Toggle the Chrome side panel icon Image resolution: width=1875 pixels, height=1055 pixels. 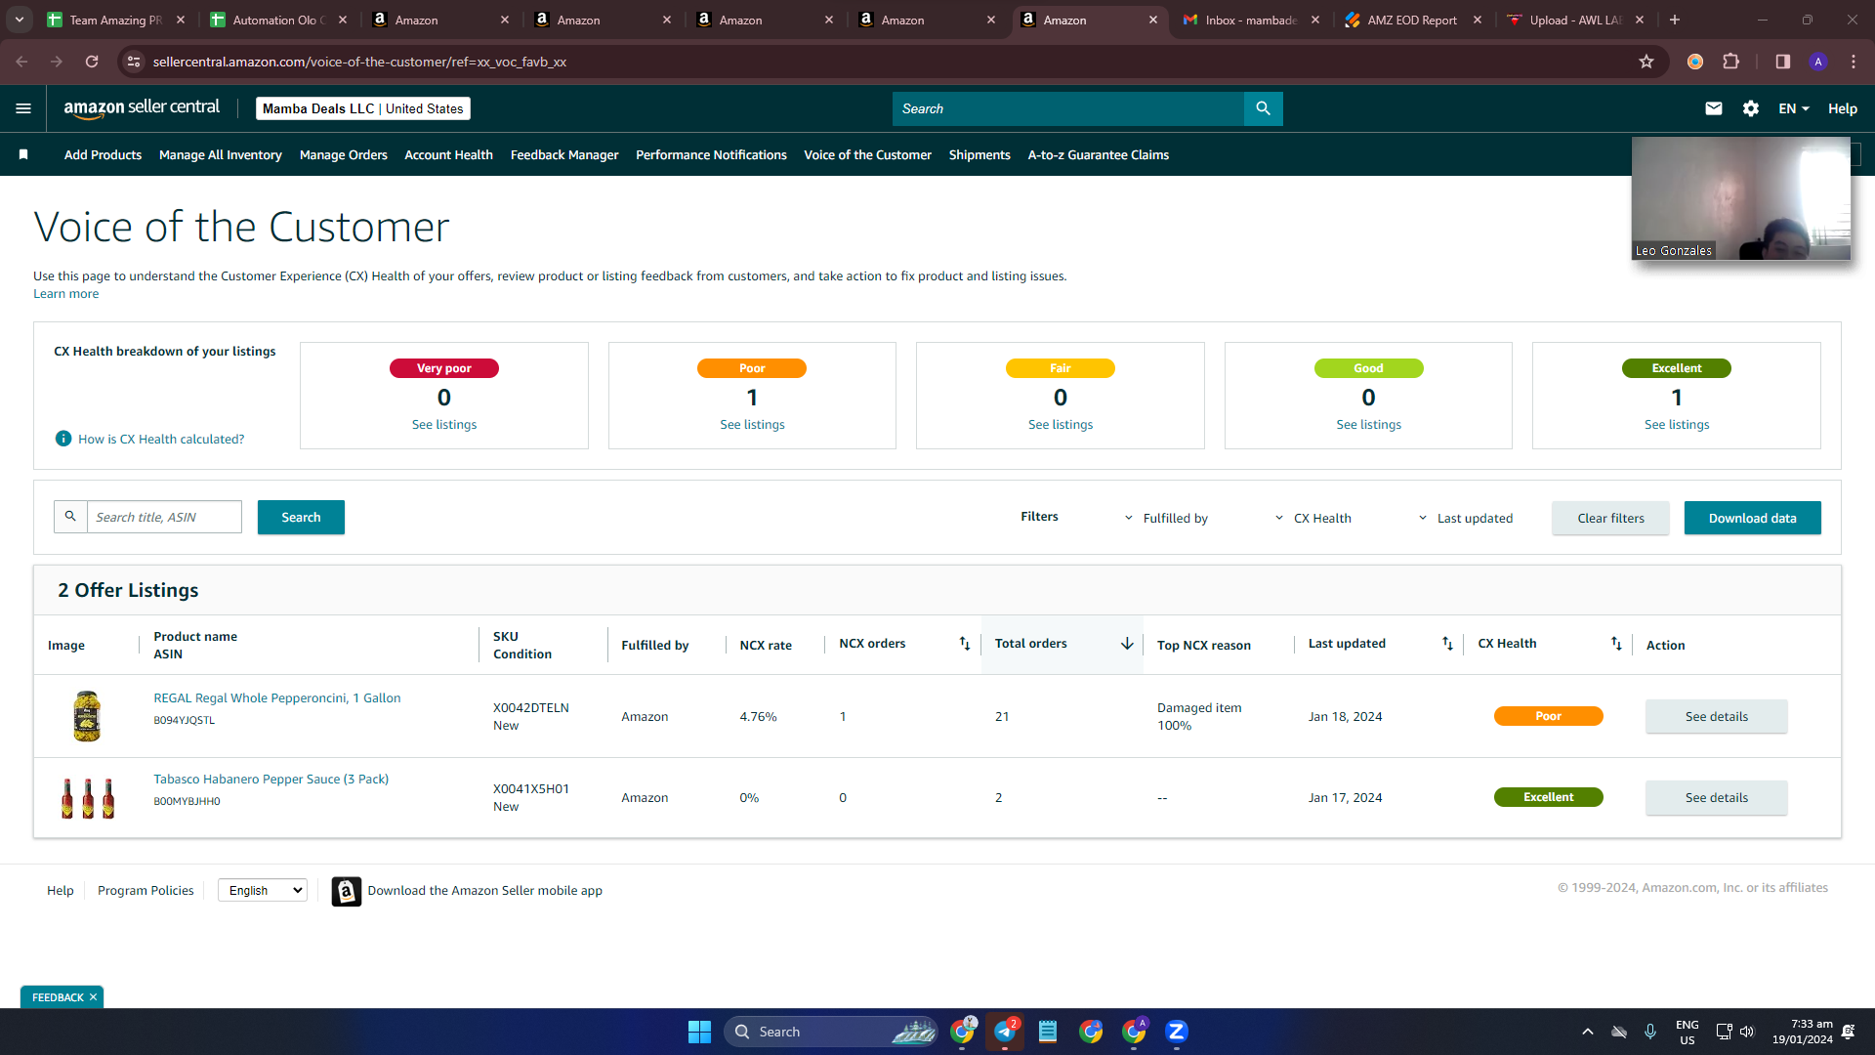(1782, 62)
